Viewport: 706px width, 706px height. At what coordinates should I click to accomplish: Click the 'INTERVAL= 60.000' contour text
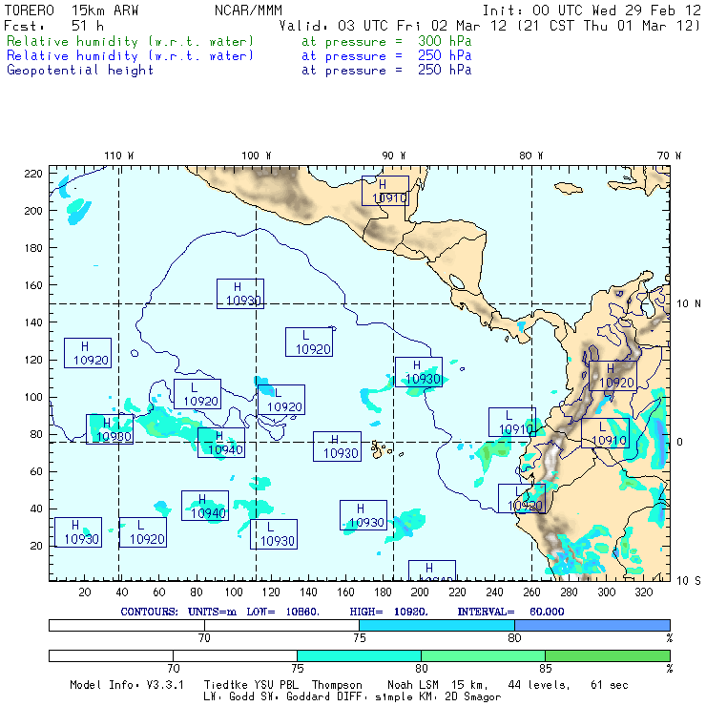click(510, 612)
